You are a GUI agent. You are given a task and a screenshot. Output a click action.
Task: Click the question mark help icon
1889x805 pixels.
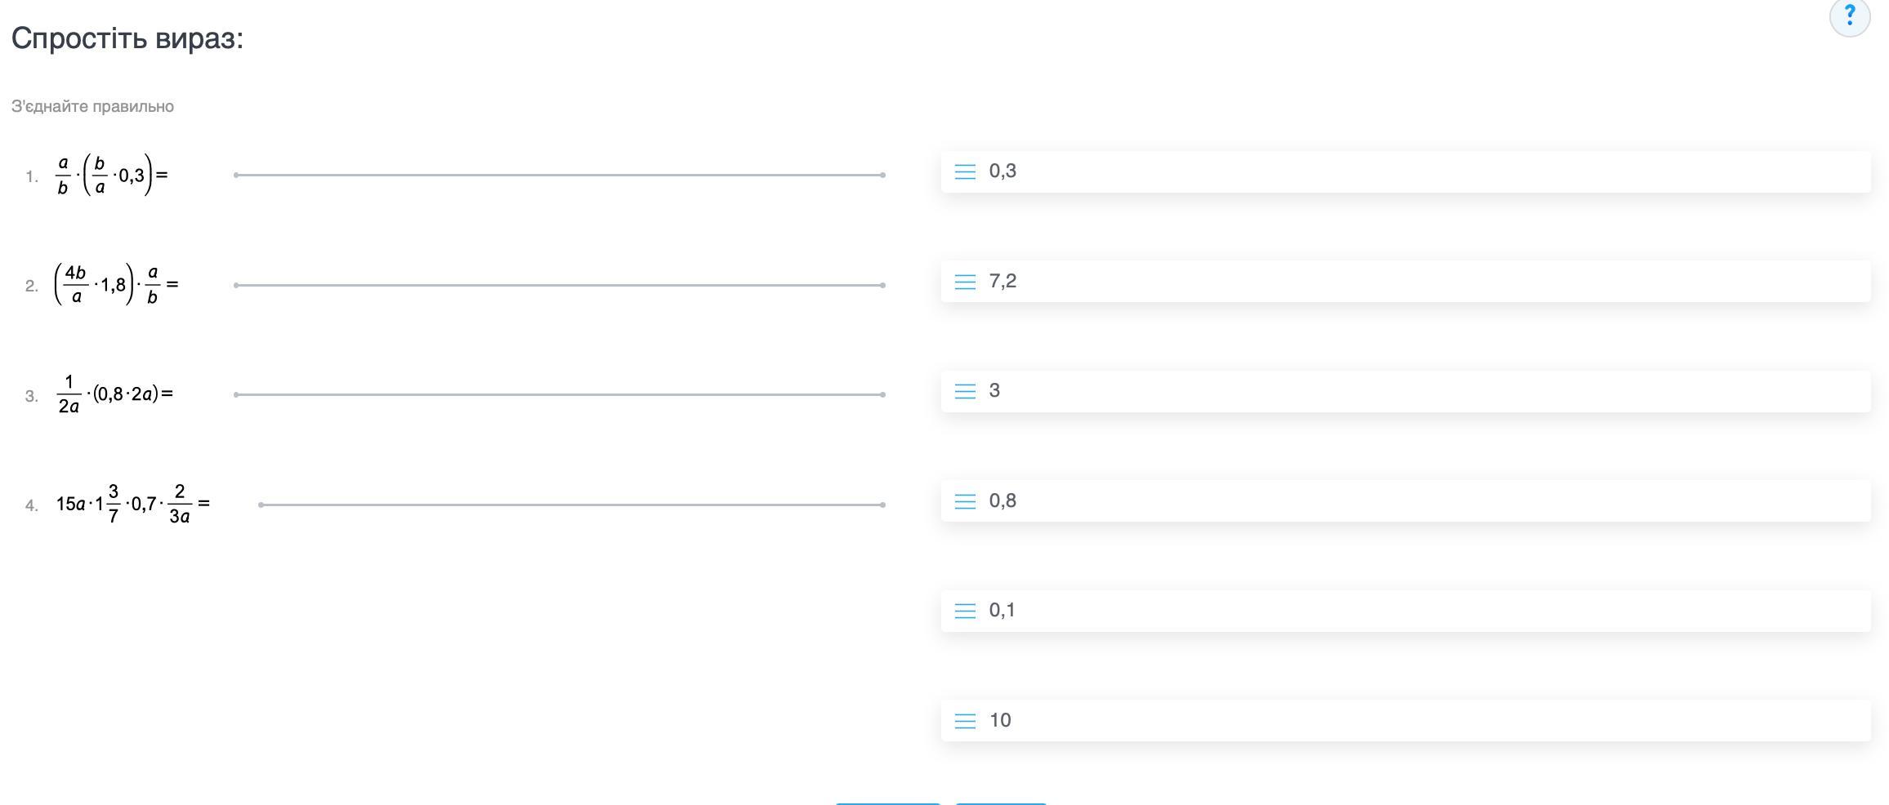(x=1849, y=16)
